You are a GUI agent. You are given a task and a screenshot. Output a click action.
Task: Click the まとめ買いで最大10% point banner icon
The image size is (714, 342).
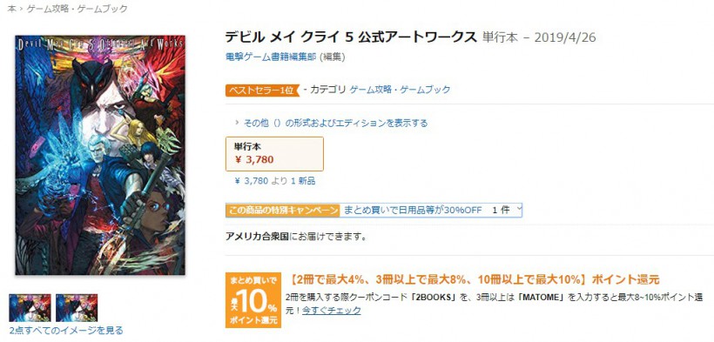click(x=253, y=299)
